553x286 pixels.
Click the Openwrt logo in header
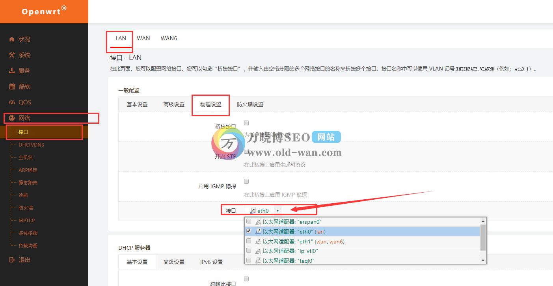tap(44, 11)
